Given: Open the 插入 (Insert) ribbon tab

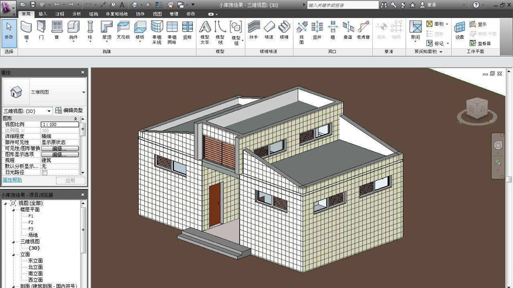Looking at the screenshot, I should [43, 14].
